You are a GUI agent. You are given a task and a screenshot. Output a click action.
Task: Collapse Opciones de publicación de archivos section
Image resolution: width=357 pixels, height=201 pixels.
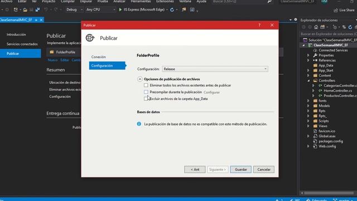(x=140, y=79)
